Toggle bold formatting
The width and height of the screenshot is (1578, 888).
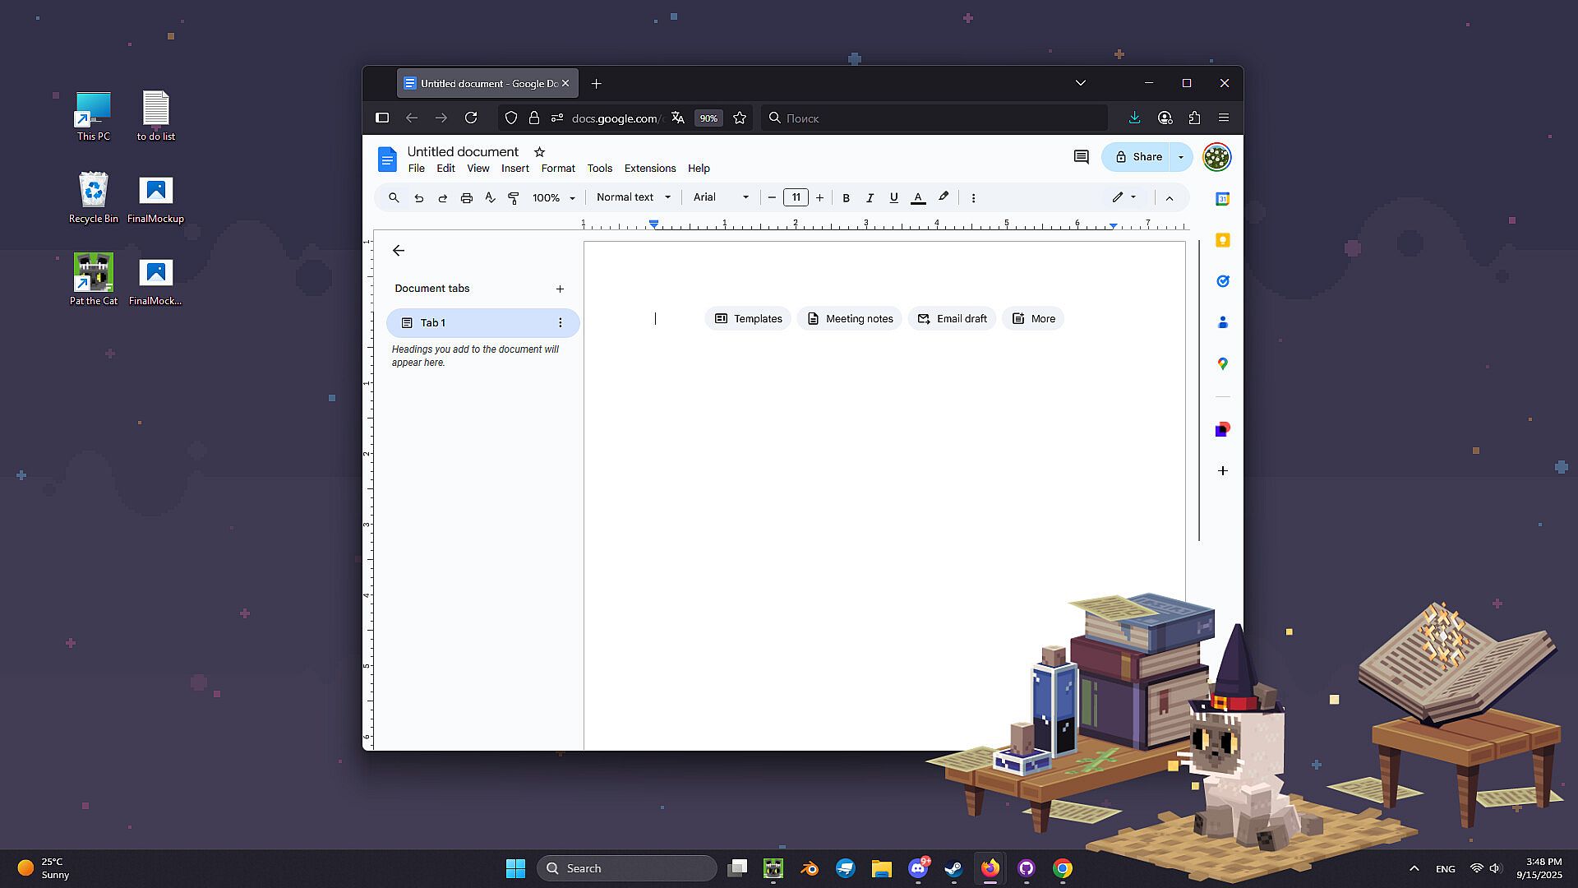[x=846, y=198]
